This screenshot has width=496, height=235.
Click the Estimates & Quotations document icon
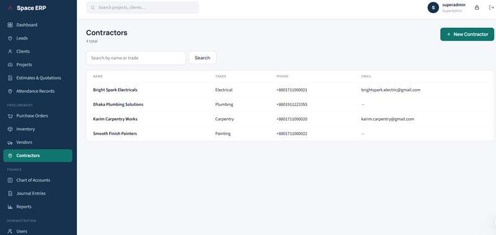tap(10, 78)
